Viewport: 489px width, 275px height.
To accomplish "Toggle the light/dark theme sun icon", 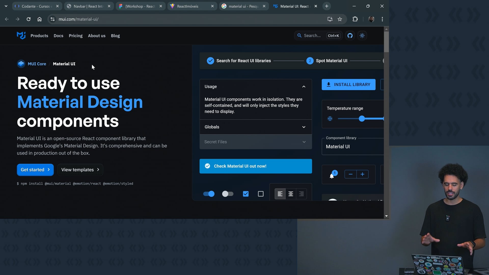I will 362,36.
